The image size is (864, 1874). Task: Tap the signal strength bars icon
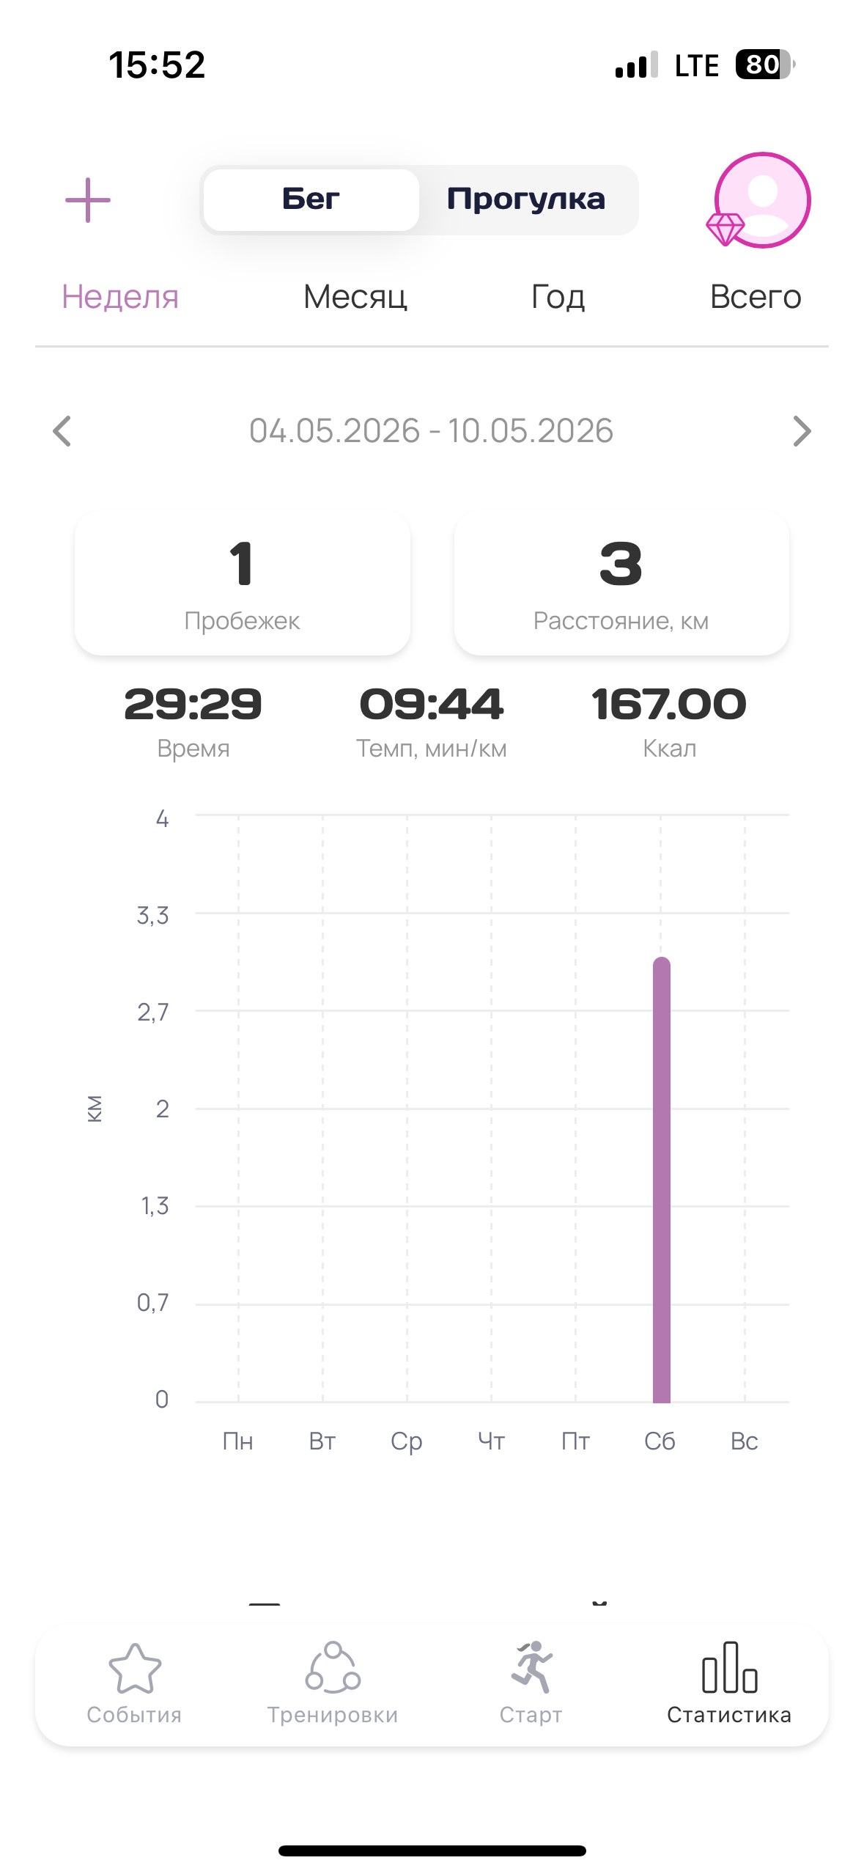637,65
